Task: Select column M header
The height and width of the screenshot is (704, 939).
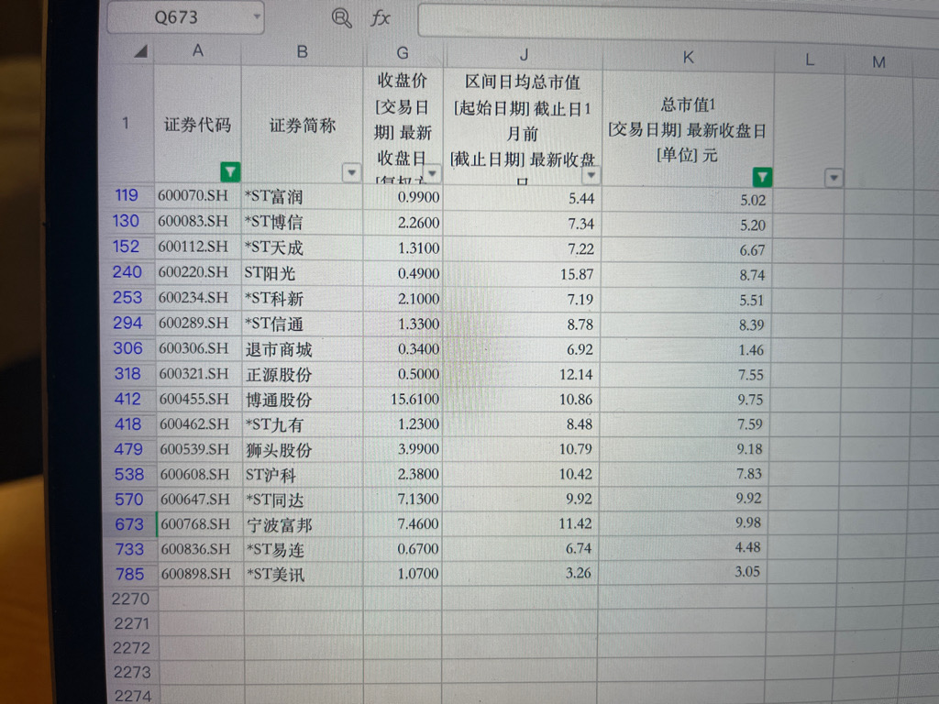Action: coord(878,62)
